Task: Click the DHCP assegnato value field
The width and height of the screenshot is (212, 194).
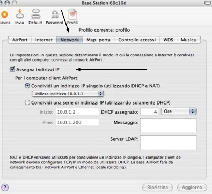Action: tap(149, 112)
